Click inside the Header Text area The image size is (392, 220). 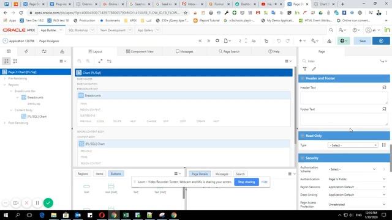pos(344,97)
